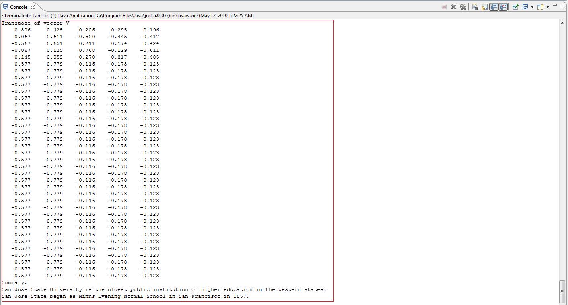Click the value 0.424 in the third row

click(151, 43)
